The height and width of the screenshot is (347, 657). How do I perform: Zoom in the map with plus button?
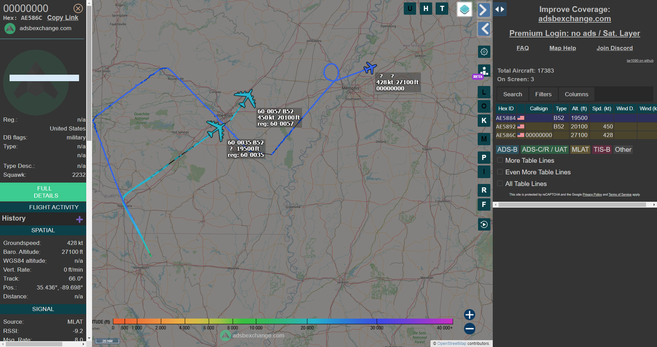[469, 314]
